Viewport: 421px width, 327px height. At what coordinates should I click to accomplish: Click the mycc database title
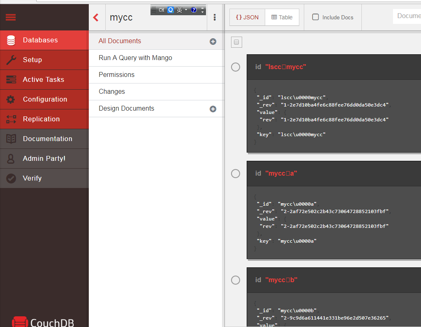click(x=121, y=17)
